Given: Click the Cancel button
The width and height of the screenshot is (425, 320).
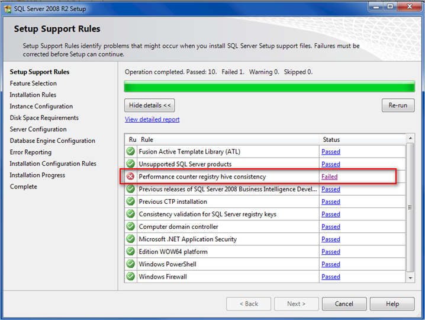Looking at the screenshot, I should point(344,304).
